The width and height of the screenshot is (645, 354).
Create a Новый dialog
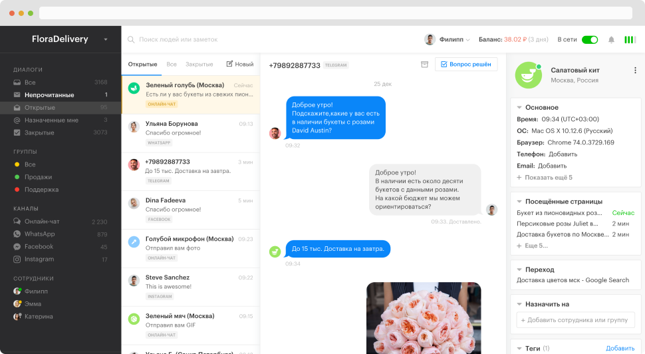point(240,65)
